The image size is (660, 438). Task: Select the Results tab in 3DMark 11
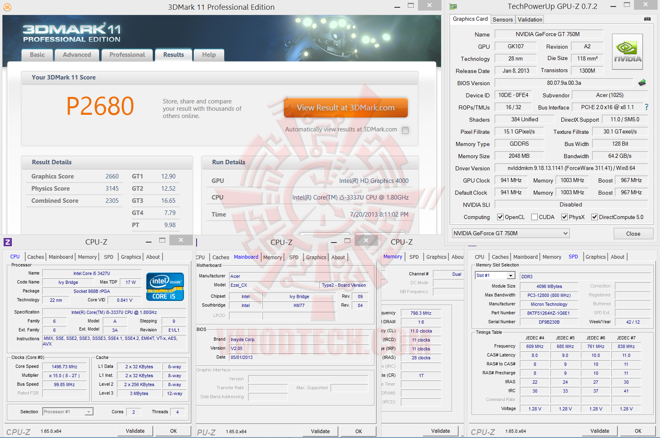pos(173,55)
